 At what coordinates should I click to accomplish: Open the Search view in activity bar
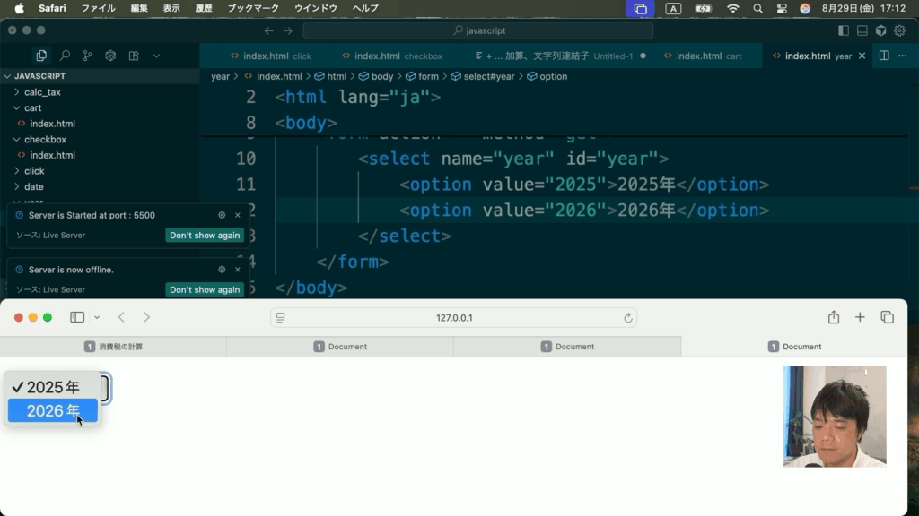point(65,56)
